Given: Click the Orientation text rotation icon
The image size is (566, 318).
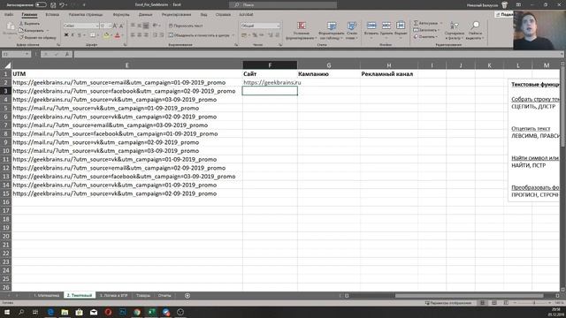Looking at the screenshot, I should pyautogui.click(x=156, y=26).
